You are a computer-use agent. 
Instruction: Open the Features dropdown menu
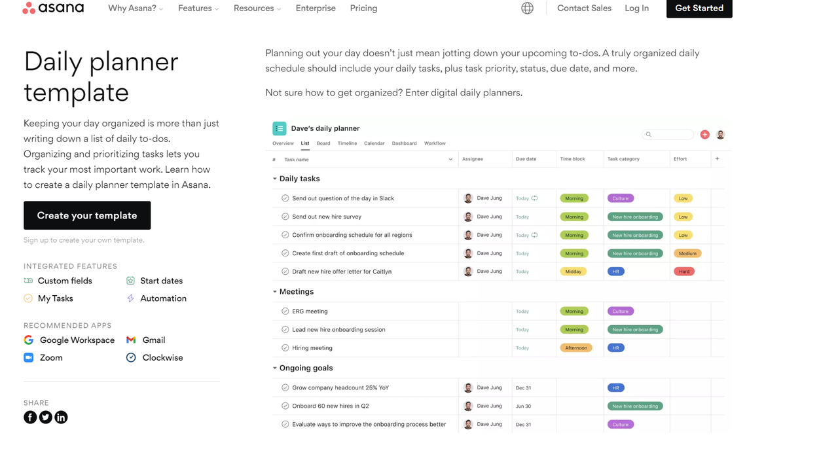pos(198,9)
